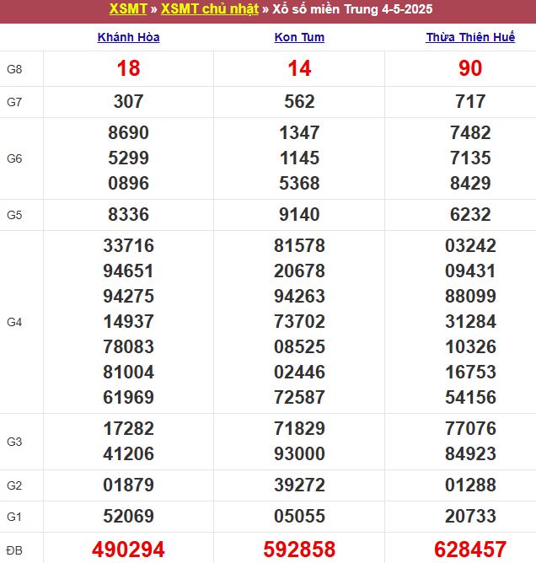Select the G3 row label

[14, 442]
